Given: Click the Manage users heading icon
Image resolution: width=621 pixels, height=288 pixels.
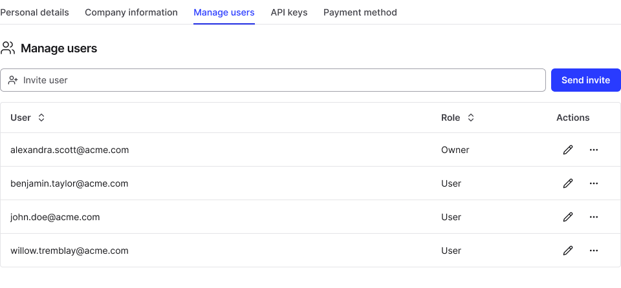Looking at the screenshot, I should tap(8, 48).
